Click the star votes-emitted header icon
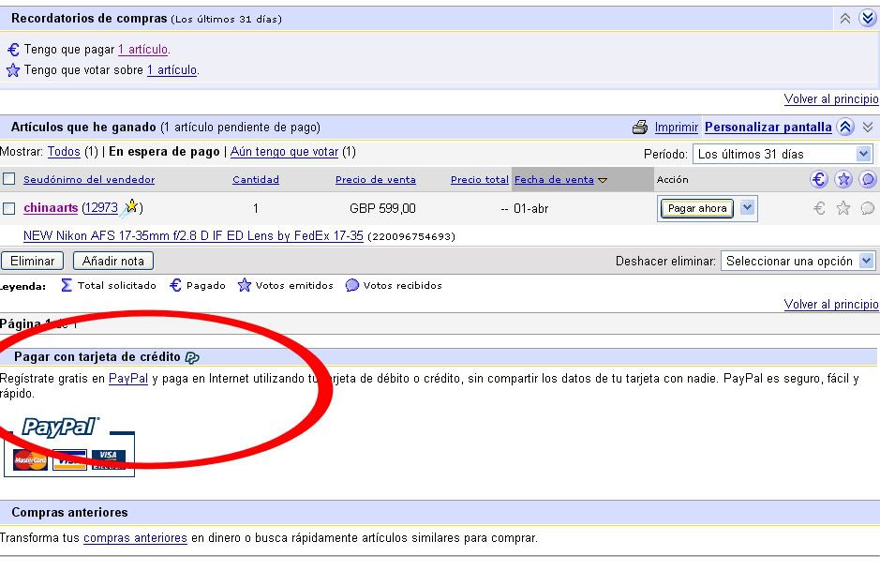Image resolution: width=880 pixels, height=571 pixels. pos(843,179)
